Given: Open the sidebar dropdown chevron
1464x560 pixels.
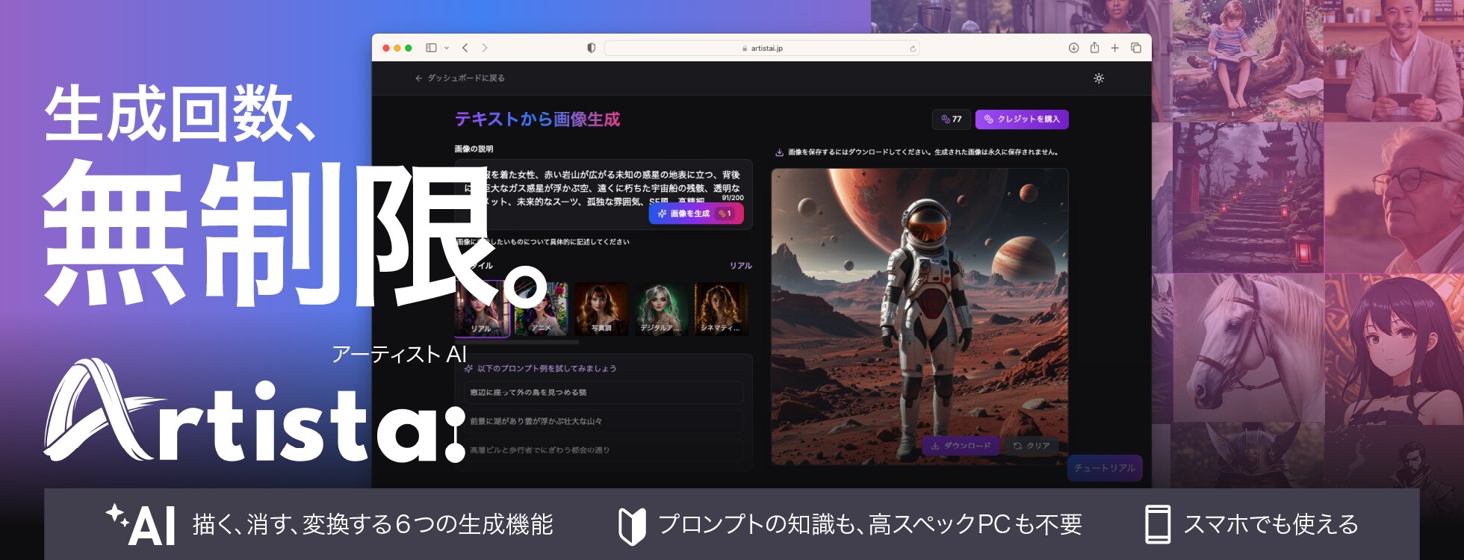Looking at the screenshot, I should pyautogui.click(x=447, y=48).
